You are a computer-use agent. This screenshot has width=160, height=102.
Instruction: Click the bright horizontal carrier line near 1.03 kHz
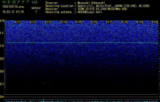click(82, 43)
